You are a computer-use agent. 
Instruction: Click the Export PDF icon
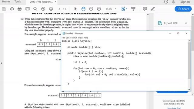click(x=160, y=23)
